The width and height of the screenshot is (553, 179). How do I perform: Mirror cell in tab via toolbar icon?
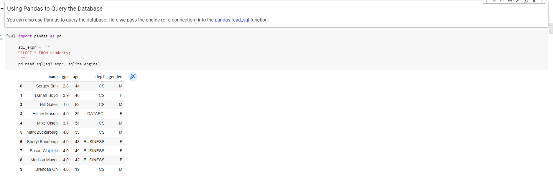tap(526, 1)
